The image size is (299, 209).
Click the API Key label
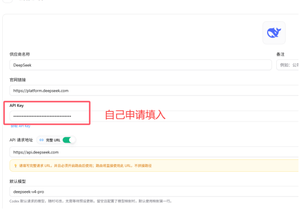pos(17,105)
